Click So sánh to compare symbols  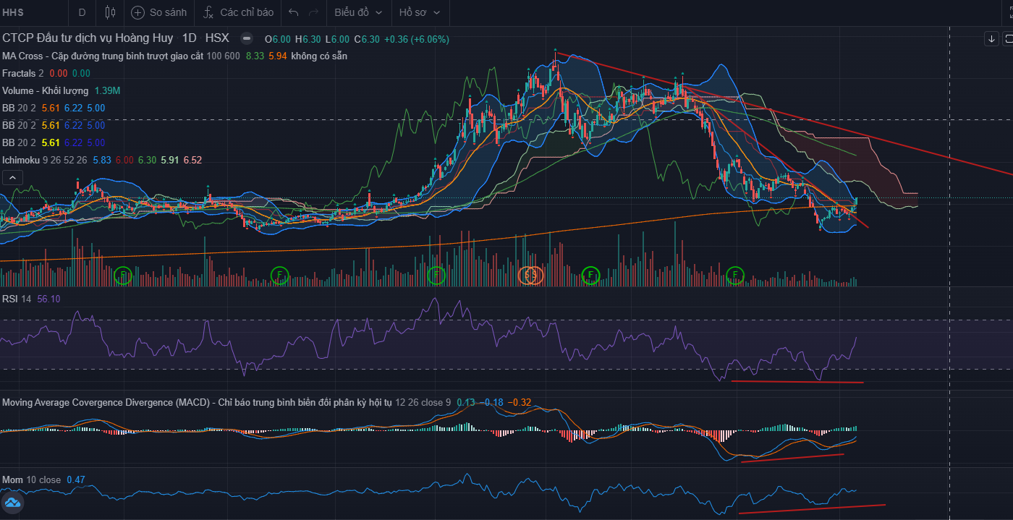[159, 12]
